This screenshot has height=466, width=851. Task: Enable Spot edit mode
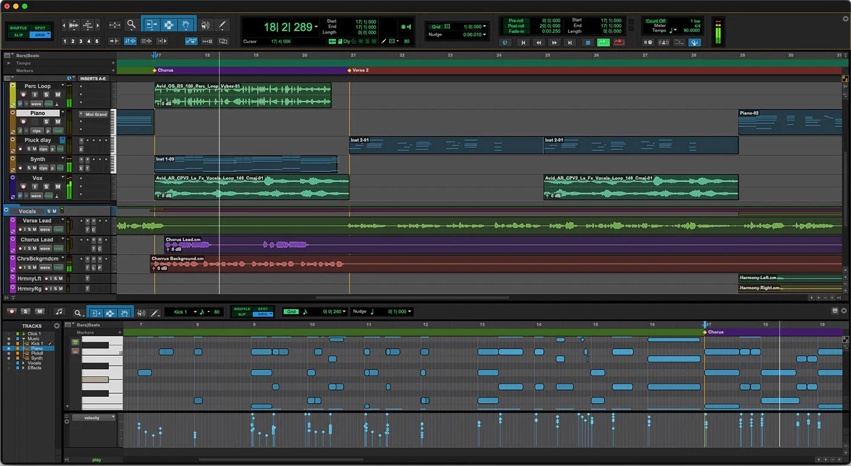pos(40,28)
